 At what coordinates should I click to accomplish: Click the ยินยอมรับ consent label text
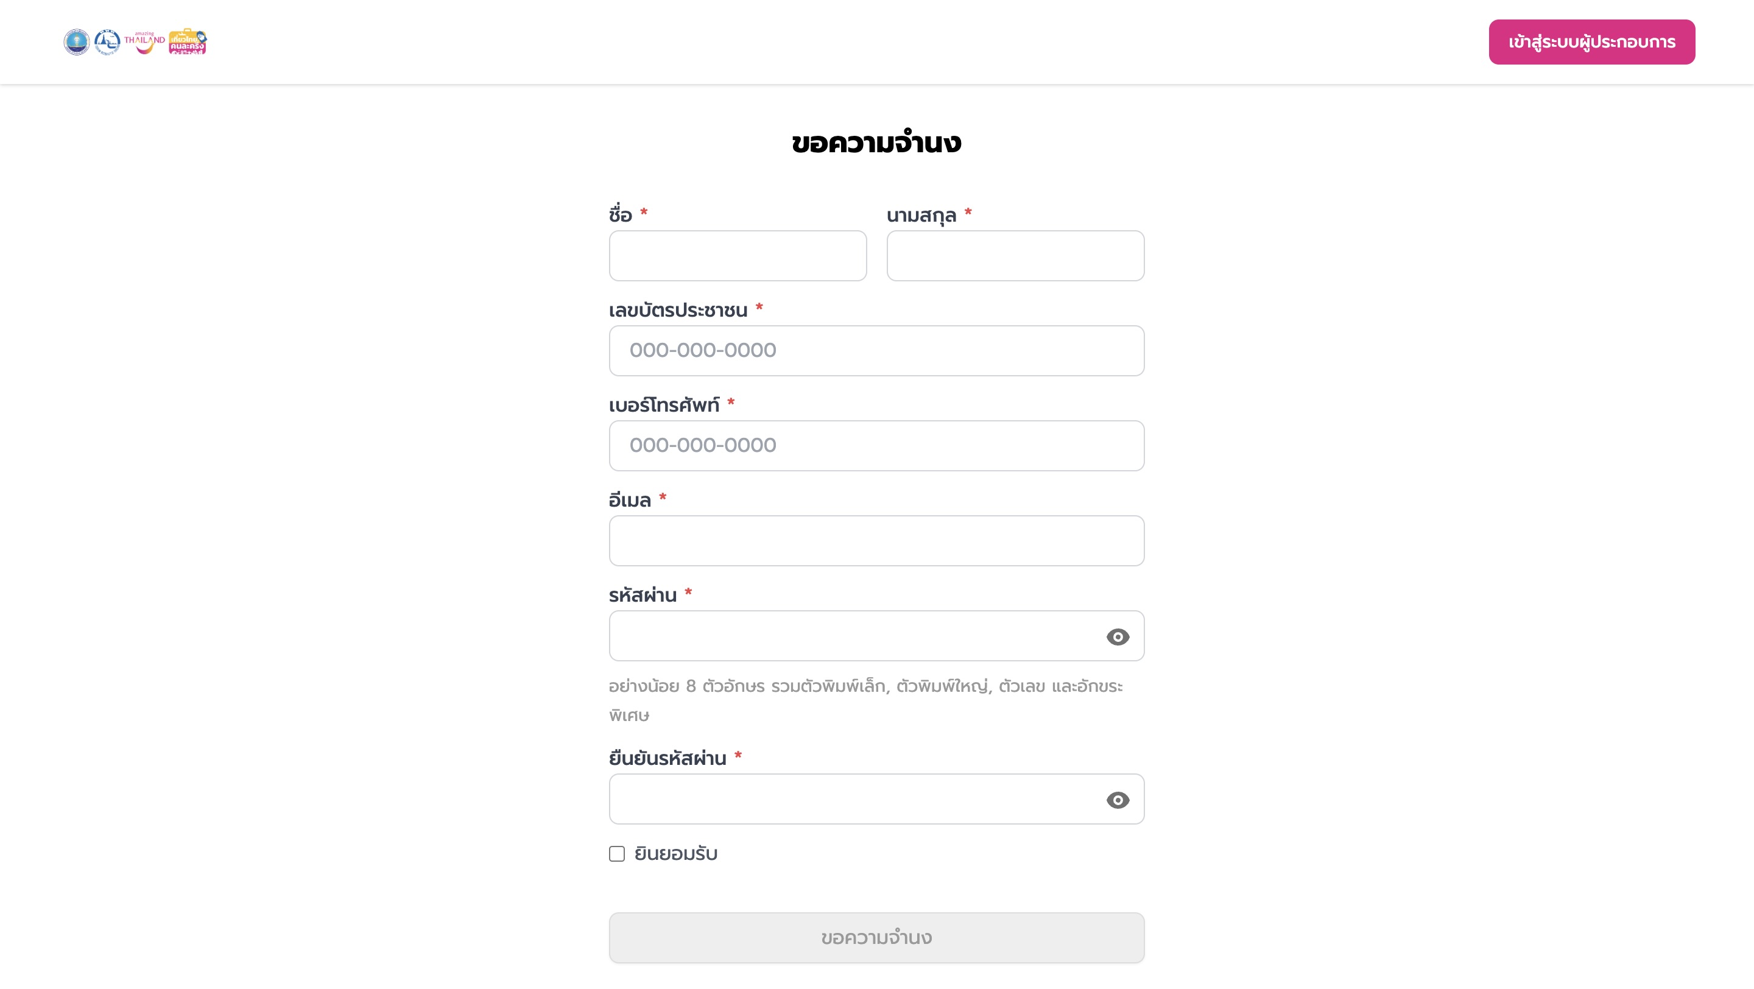click(x=676, y=854)
